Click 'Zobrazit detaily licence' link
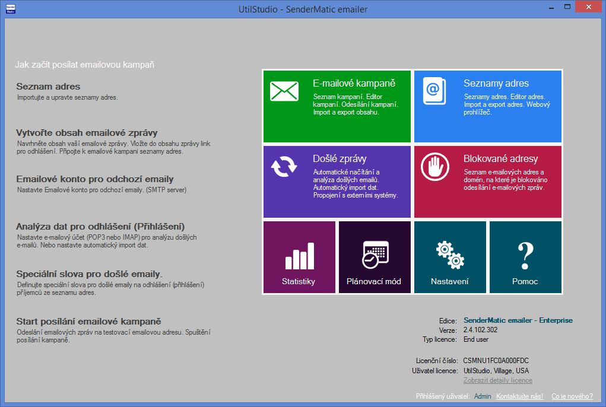 click(x=498, y=380)
